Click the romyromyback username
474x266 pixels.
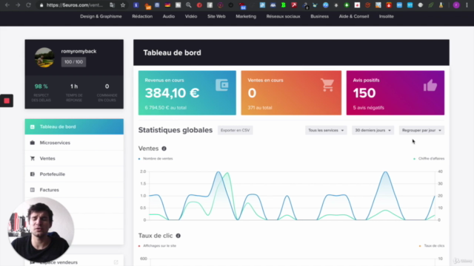point(79,51)
